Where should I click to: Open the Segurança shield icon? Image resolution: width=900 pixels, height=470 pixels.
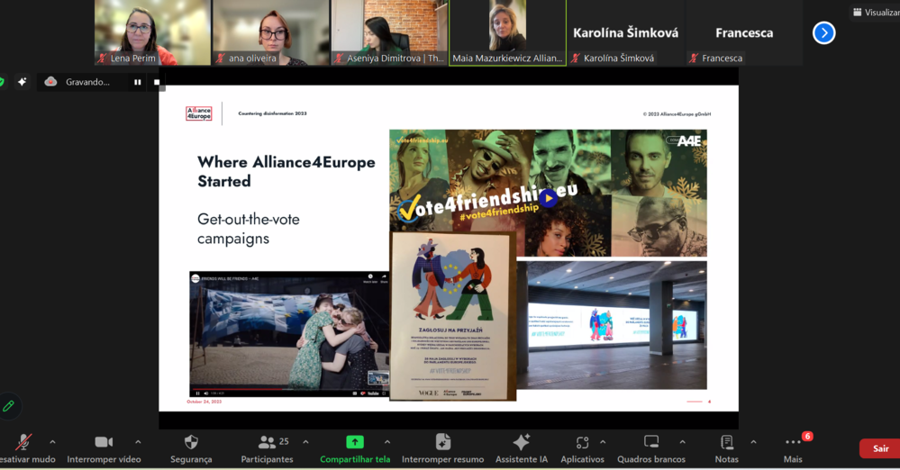click(x=191, y=442)
